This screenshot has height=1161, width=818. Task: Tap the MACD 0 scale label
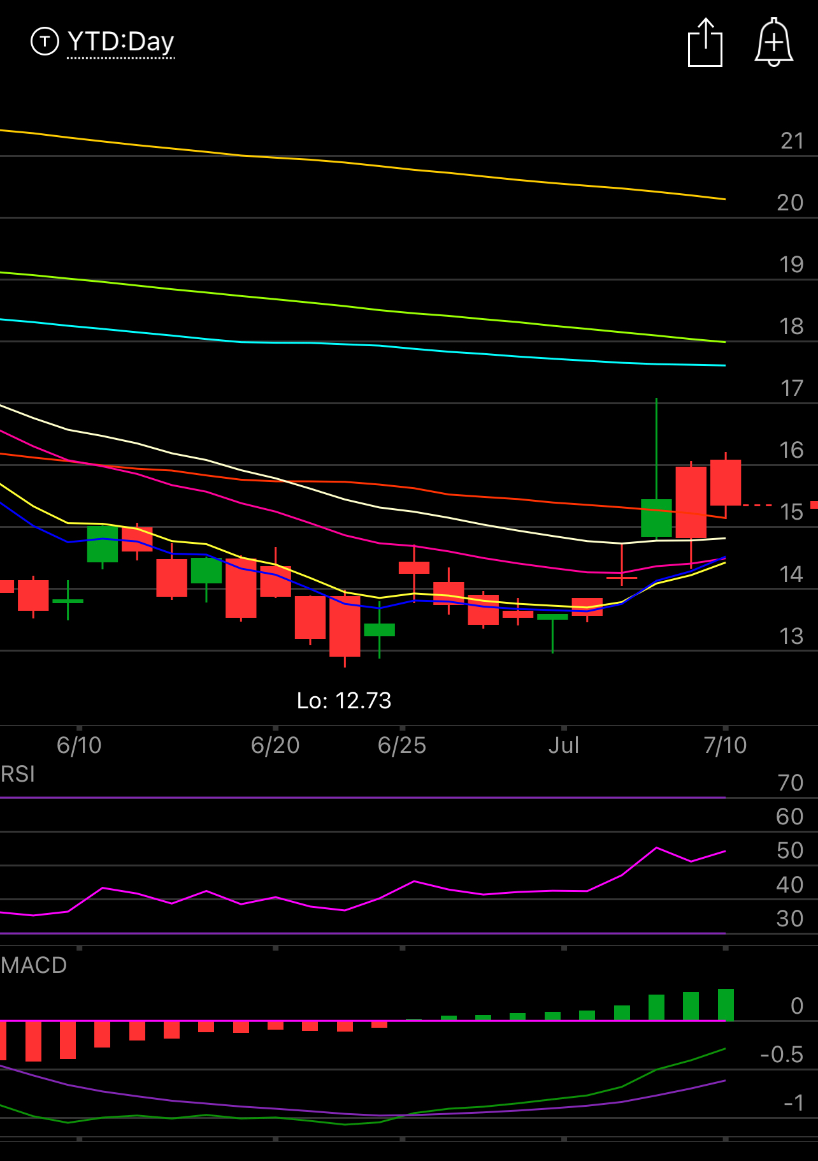[797, 1006]
